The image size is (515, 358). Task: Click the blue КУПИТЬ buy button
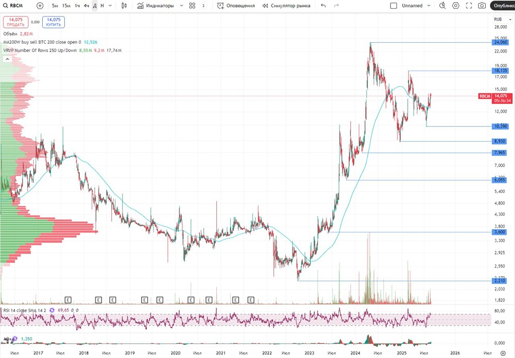click(54, 22)
